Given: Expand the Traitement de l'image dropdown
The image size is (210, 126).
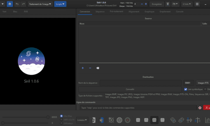Looking at the screenshot, I should coord(40,4).
